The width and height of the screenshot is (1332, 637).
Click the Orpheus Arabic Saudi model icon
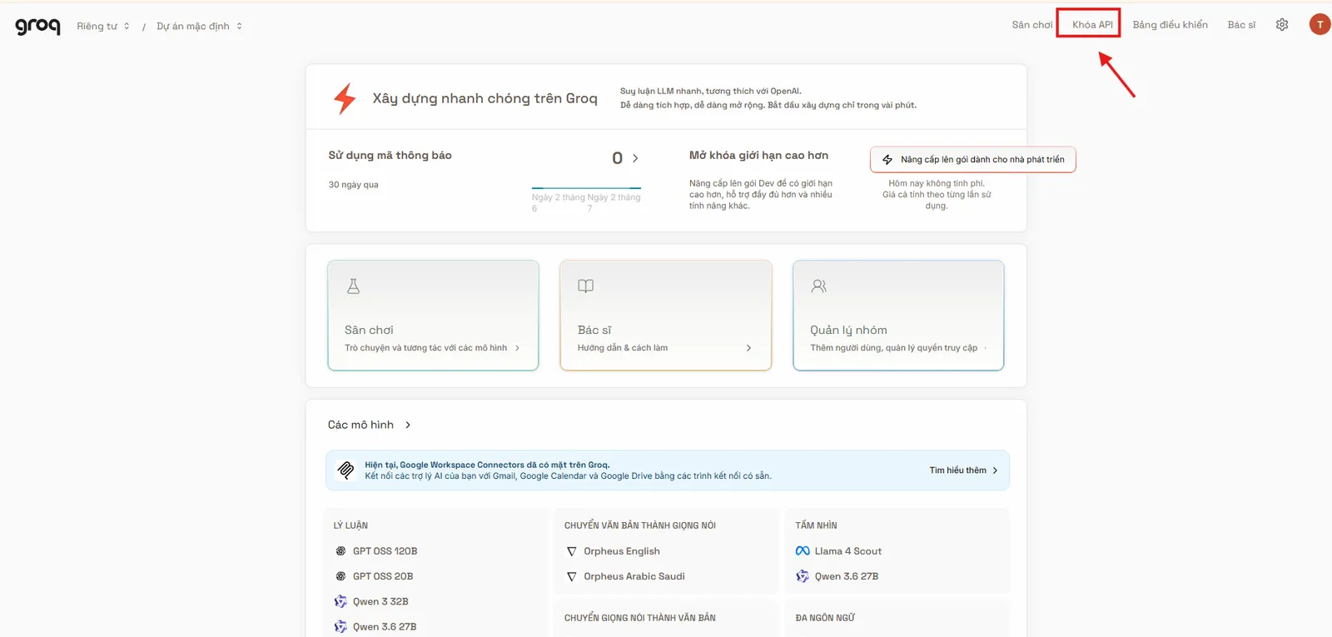(572, 576)
